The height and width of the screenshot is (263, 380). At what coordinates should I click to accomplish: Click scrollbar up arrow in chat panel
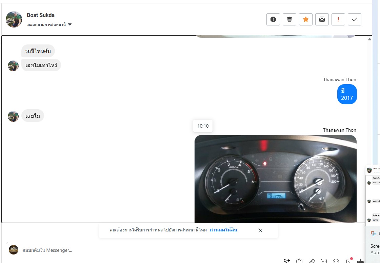(369, 39)
